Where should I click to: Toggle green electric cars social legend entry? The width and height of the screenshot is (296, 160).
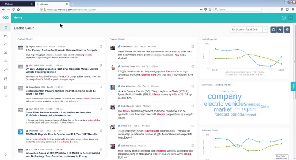[245, 75]
